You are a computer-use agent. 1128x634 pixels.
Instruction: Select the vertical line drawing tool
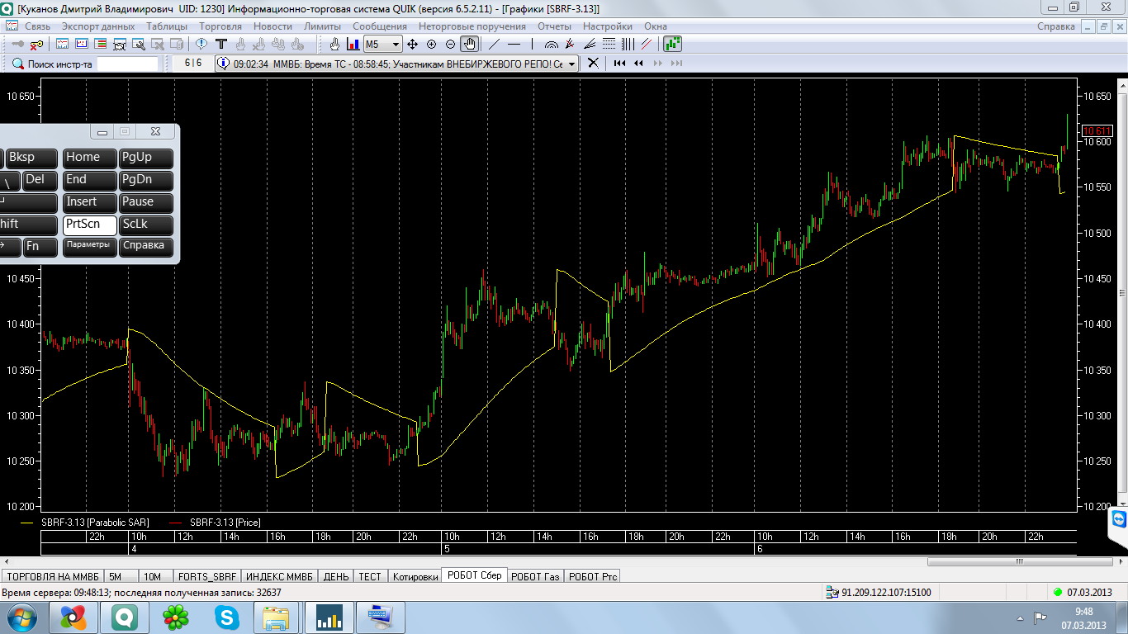point(532,44)
